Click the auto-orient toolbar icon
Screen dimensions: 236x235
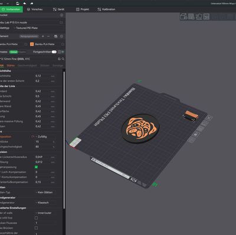(x=199, y=16)
